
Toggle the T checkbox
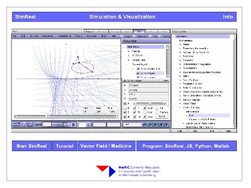(125, 112)
